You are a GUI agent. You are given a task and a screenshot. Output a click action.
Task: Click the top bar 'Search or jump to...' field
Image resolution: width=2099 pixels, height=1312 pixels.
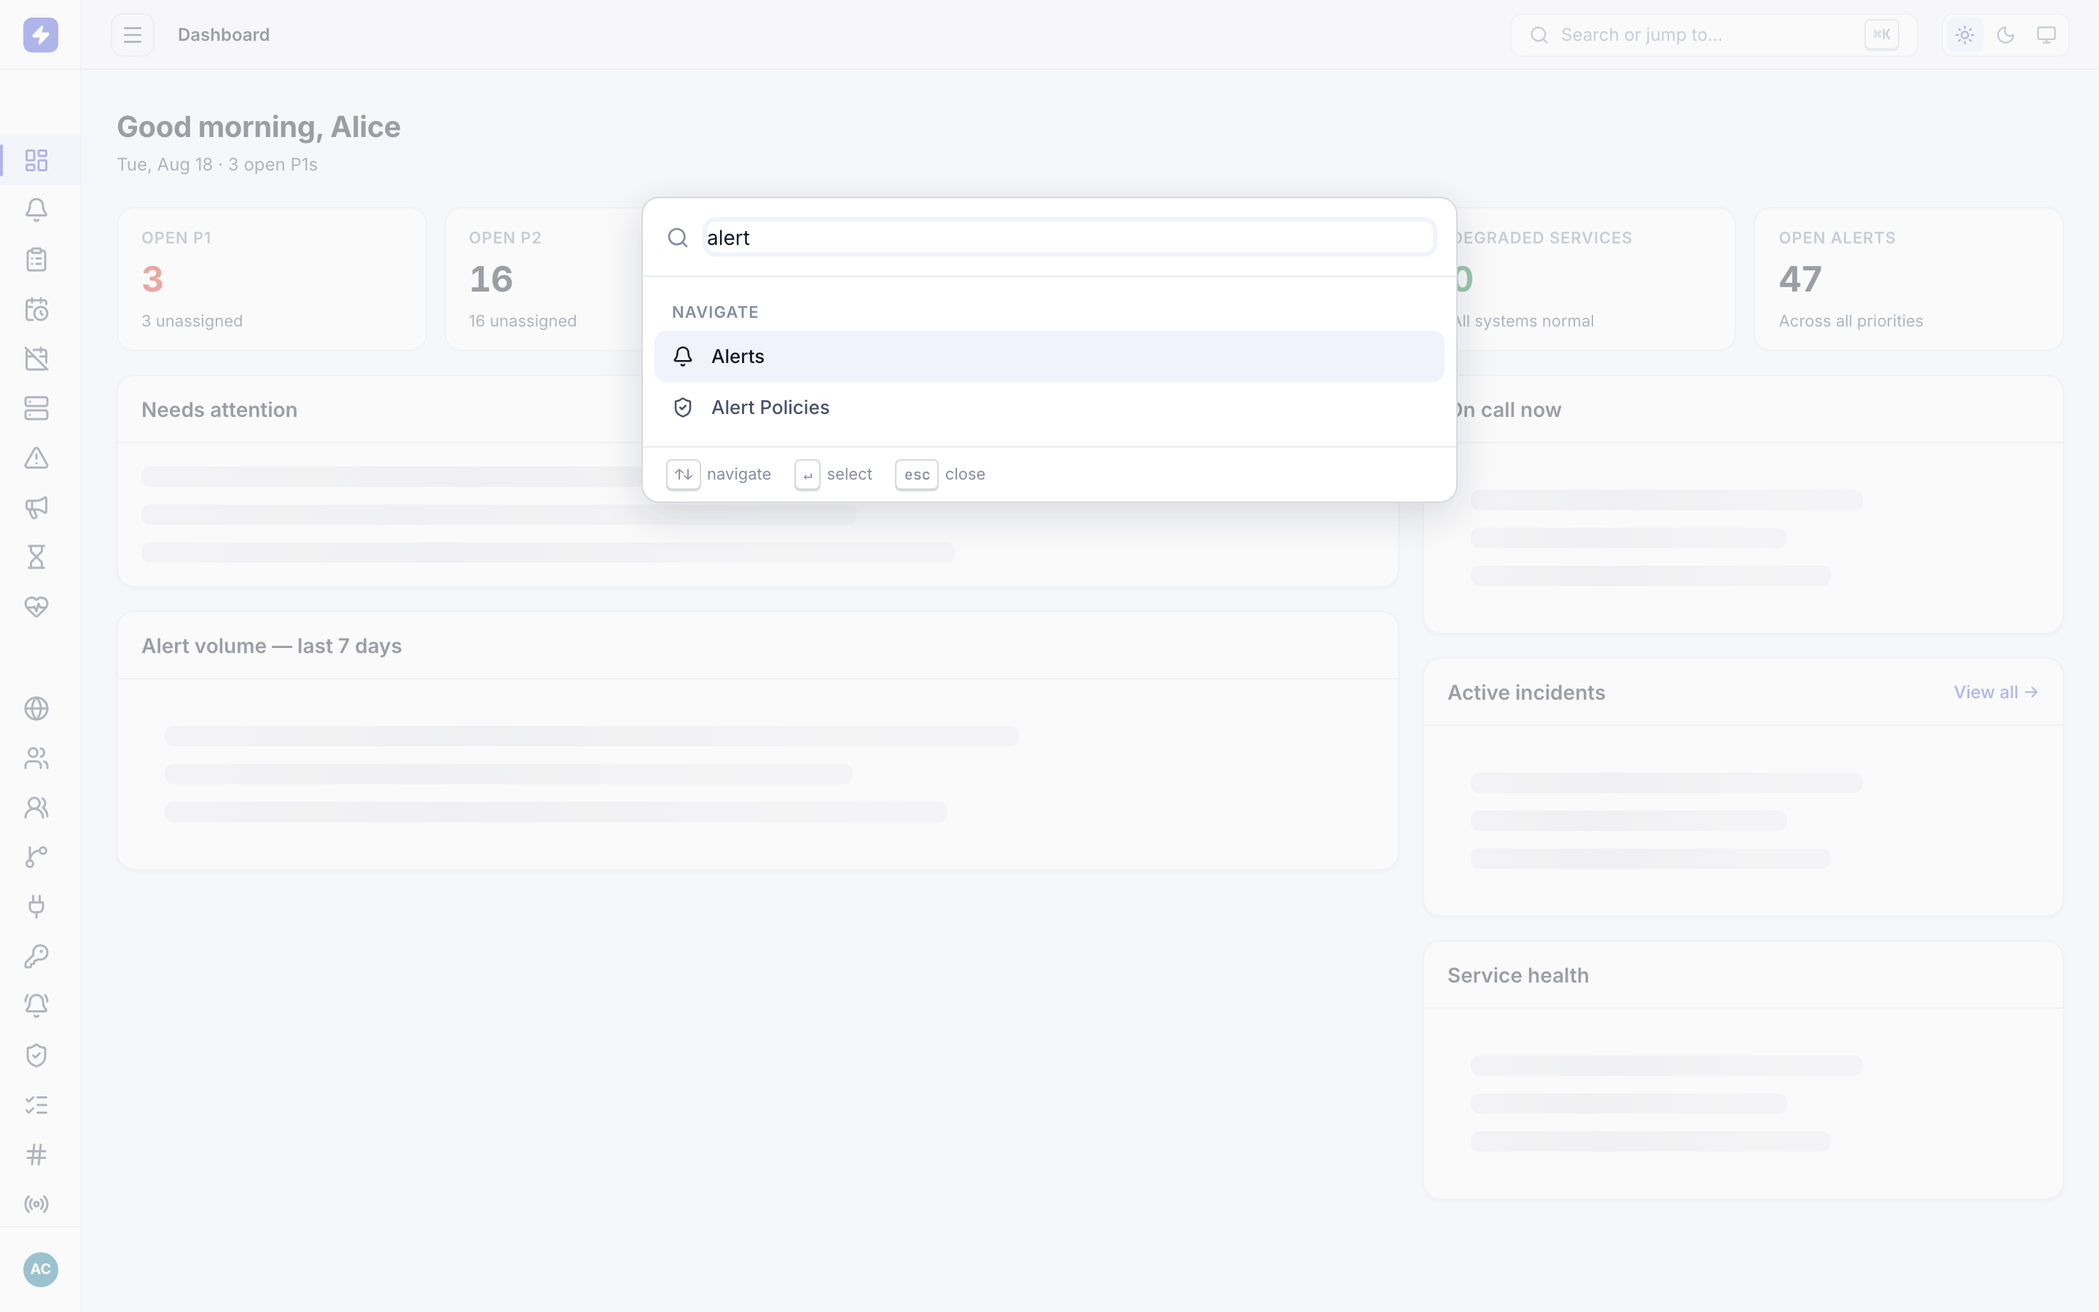click(1713, 35)
